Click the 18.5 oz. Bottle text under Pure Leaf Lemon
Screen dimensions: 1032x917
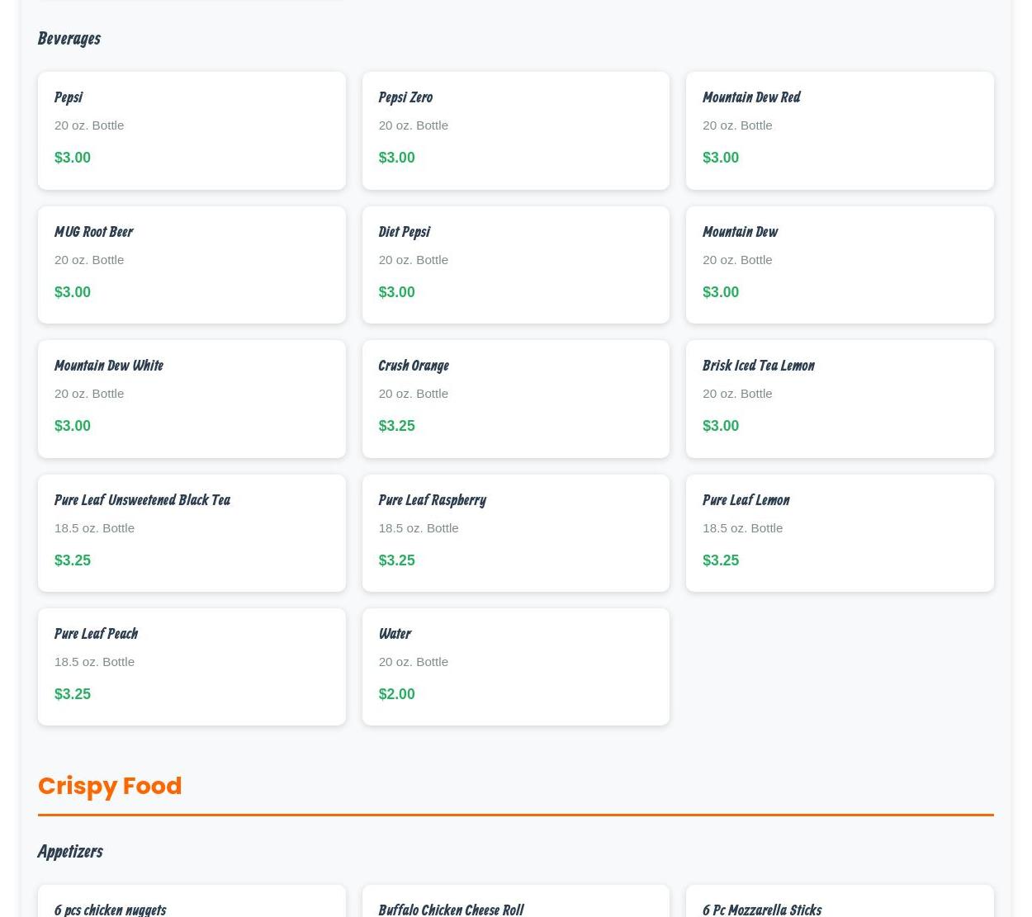coord(742,528)
